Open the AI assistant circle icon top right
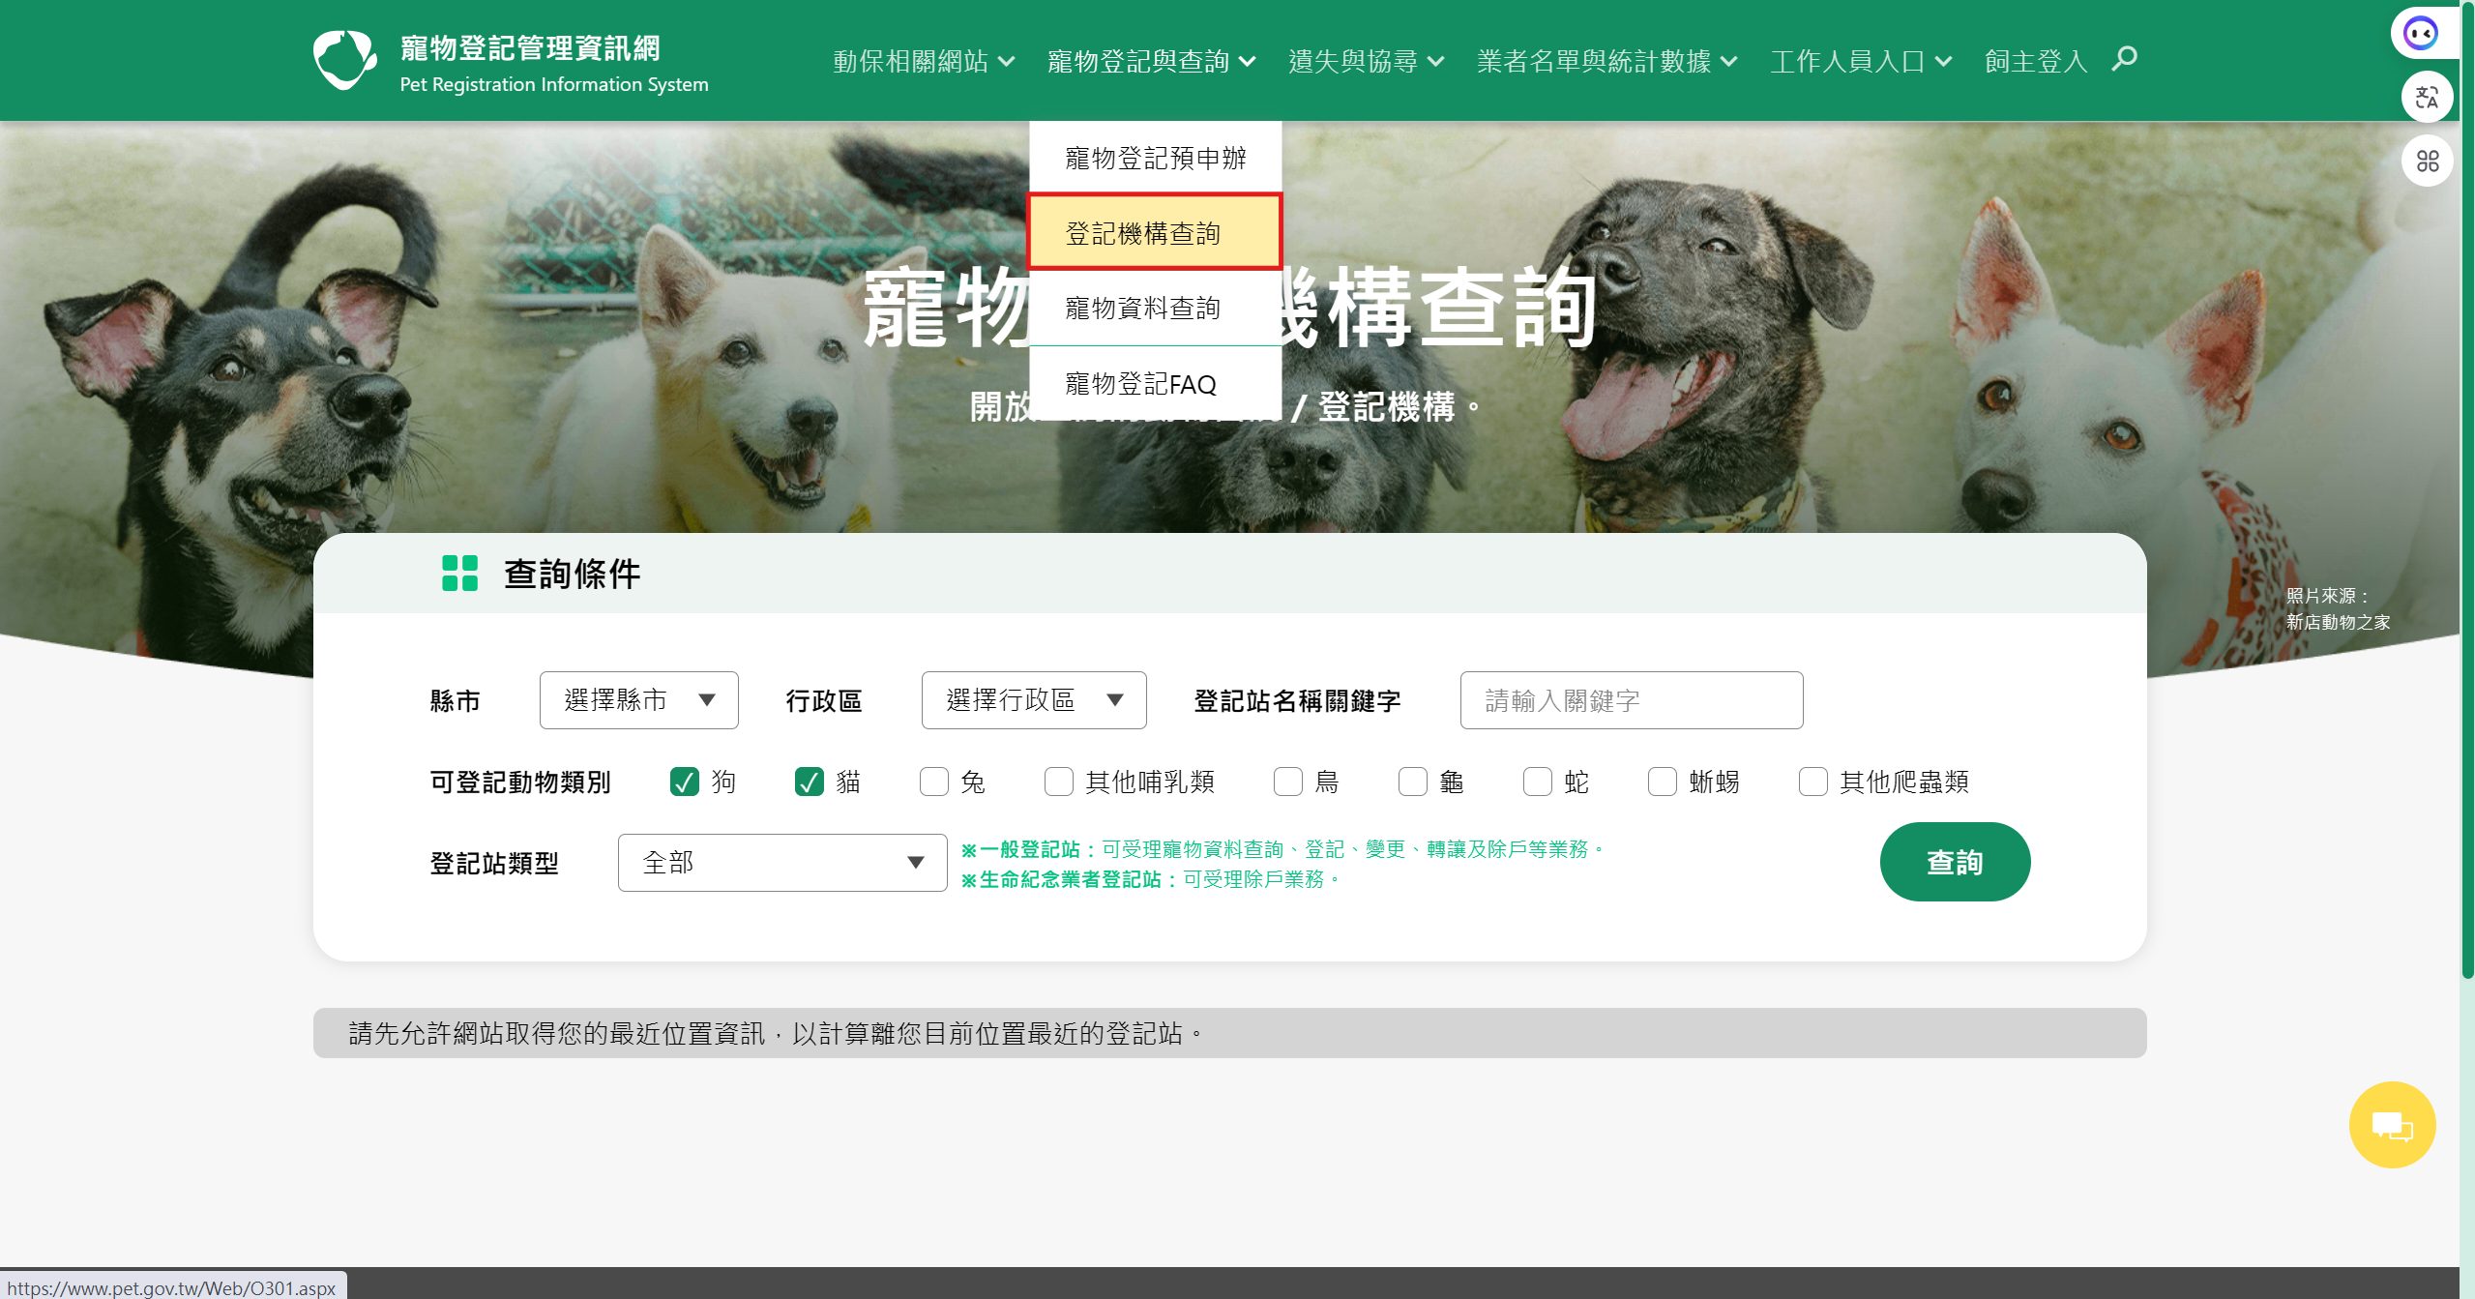 tap(2422, 32)
